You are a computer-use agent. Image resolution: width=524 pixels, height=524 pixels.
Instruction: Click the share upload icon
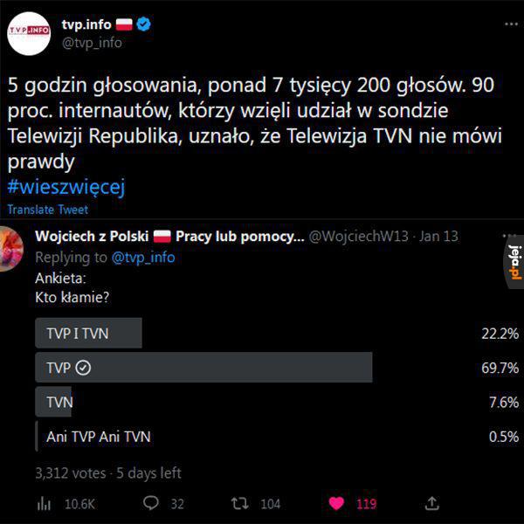tap(431, 503)
